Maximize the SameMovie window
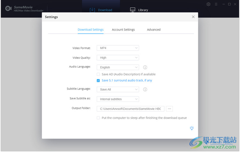Image resolution: width=240 pixels, height=152 pixels. click(229, 4)
